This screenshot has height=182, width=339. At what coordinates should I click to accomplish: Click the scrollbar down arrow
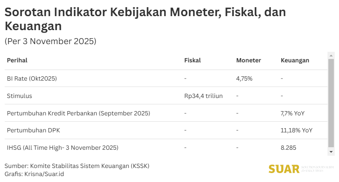(x=331, y=152)
